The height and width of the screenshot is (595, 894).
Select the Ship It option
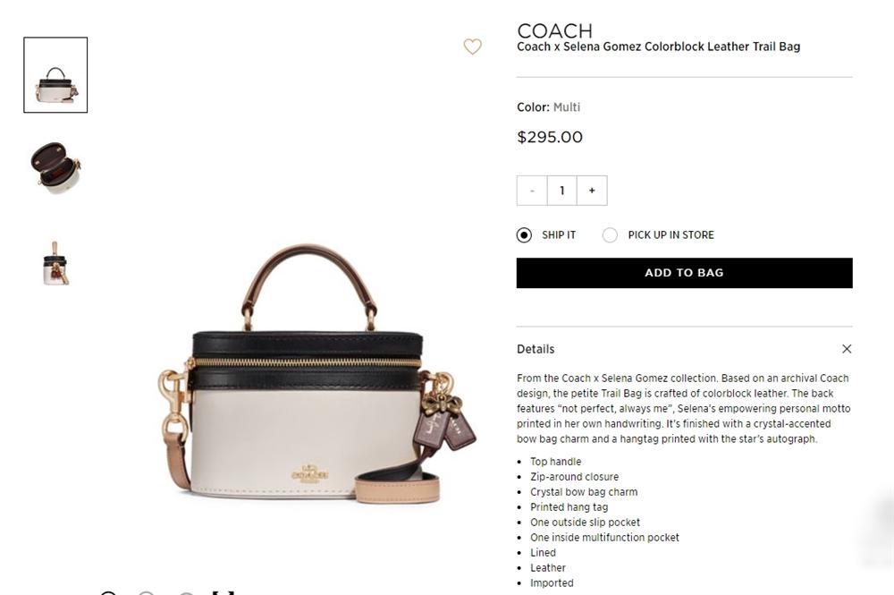click(524, 235)
